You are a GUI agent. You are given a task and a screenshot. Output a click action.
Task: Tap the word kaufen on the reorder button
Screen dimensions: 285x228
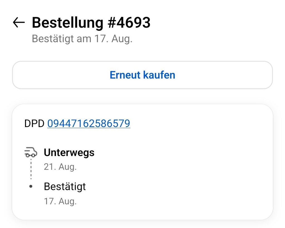(159, 75)
